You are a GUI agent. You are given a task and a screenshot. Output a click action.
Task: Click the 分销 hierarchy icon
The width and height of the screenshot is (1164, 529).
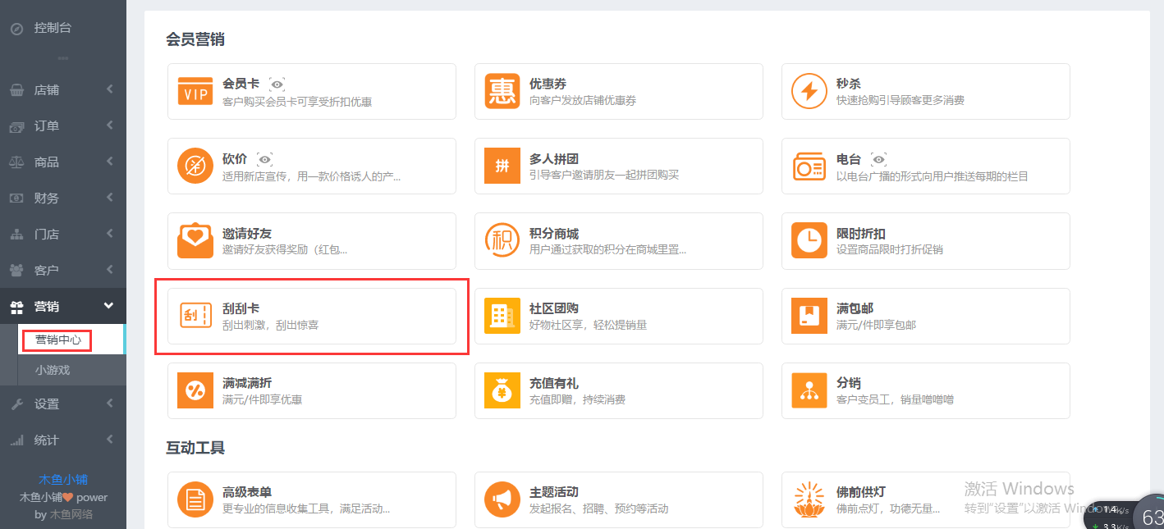809,390
